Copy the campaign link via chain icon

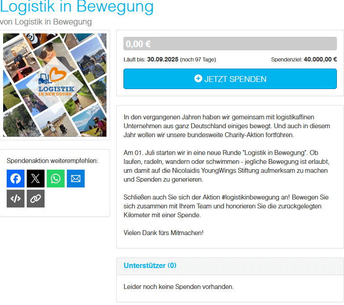click(x=36, y=199)
